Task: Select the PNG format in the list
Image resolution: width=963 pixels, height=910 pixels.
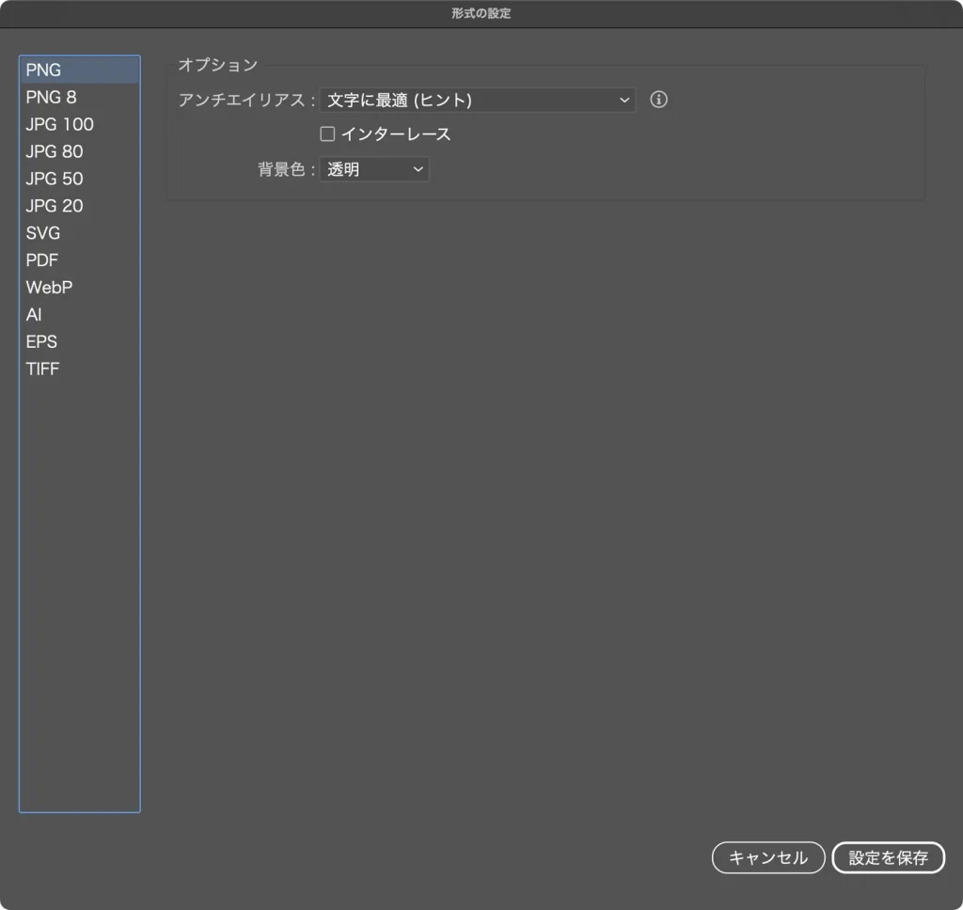Action: 79,70
